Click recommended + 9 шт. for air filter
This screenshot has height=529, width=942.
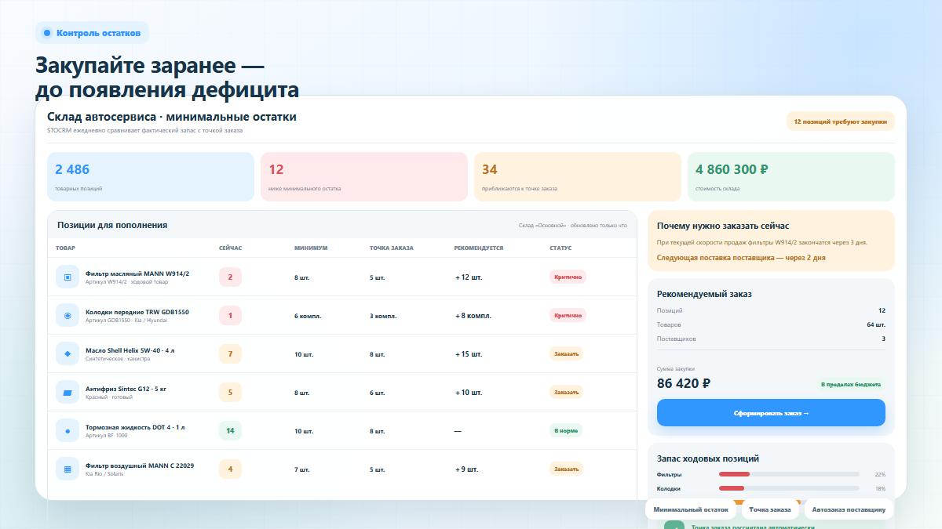467,469
